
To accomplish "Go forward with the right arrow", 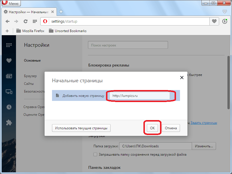I will pyautogui.click(x=16, y=21).
